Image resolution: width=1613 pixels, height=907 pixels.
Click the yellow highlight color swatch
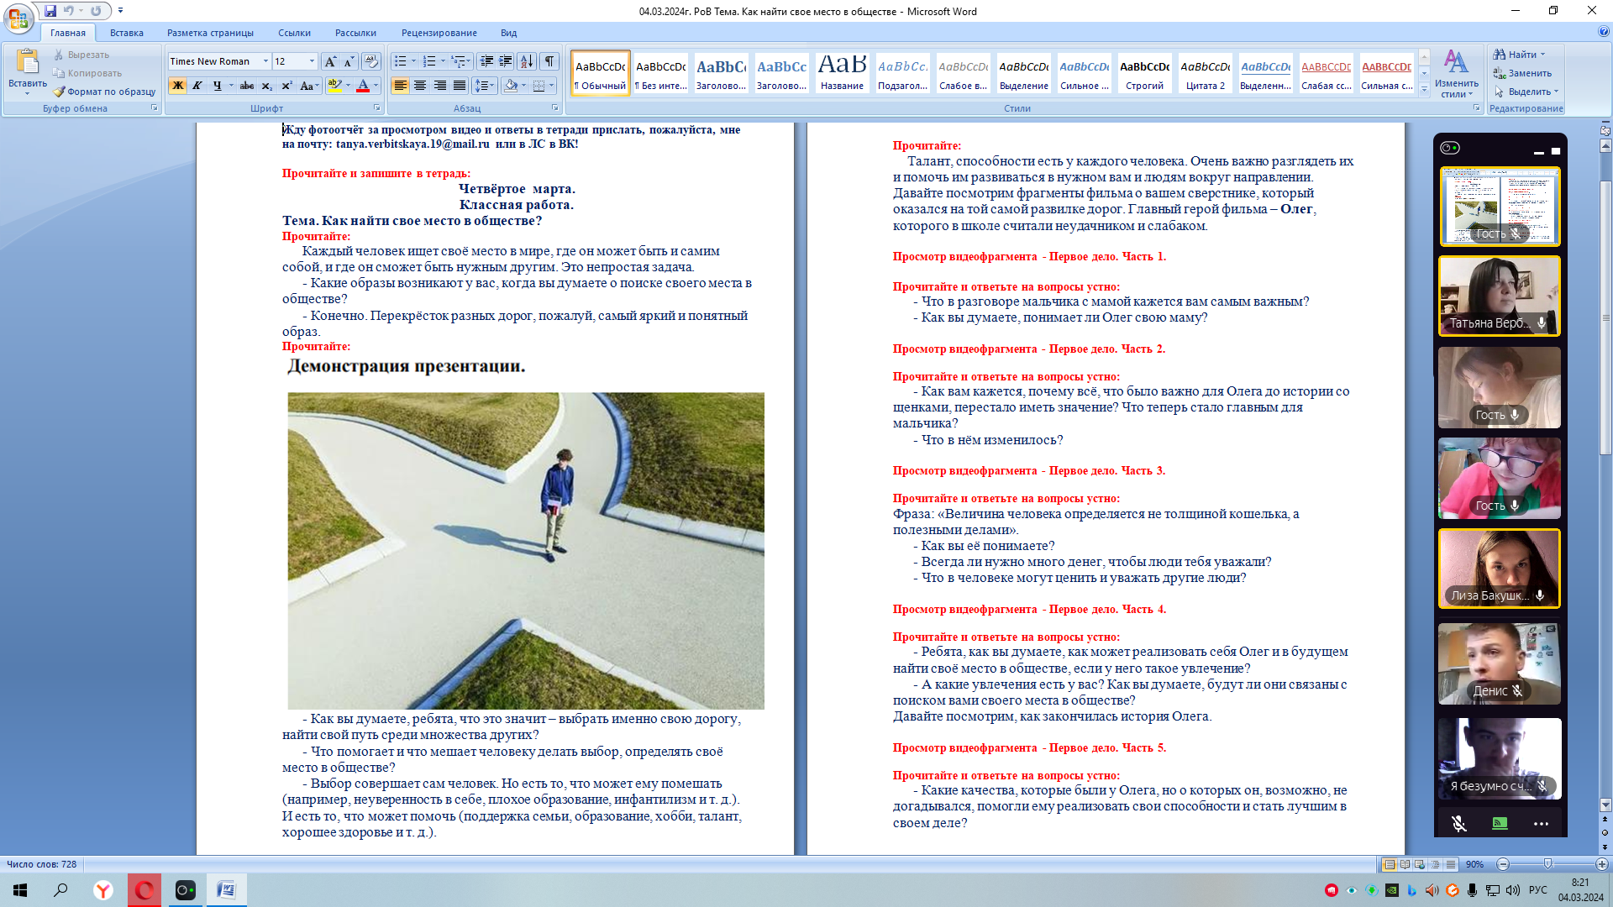pos(334,86)
